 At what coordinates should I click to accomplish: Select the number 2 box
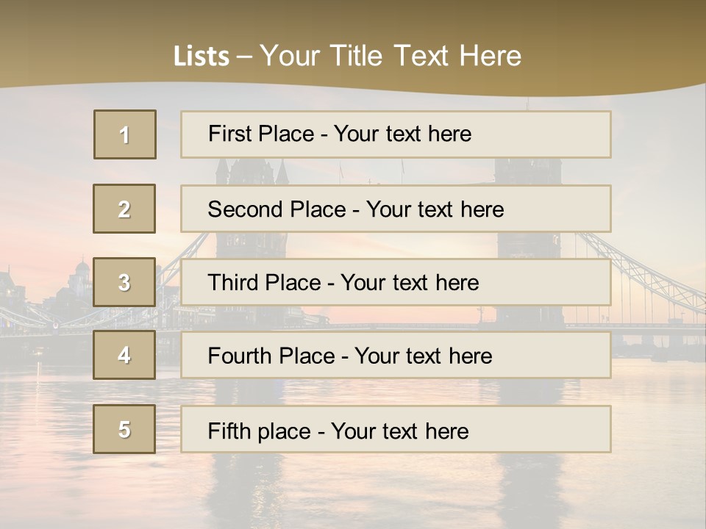coord(124,209)
